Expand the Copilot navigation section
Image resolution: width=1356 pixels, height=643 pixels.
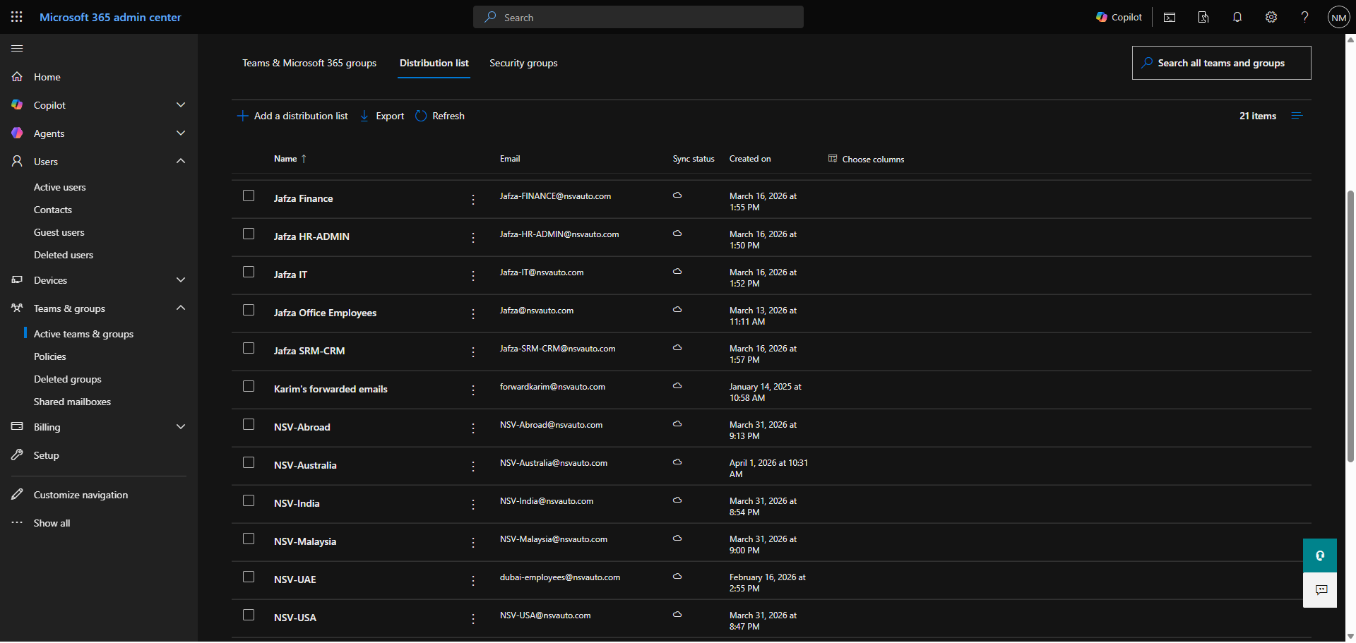pos(181,105)
